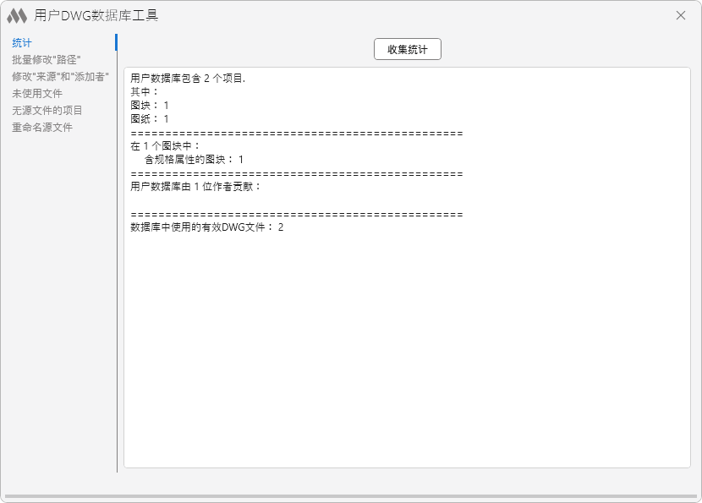Click the 数据库中使用的有效DWG文件： 2 line
Image resolution: width=702 pixels, height=503 pixels.
(x=207, y=227)
